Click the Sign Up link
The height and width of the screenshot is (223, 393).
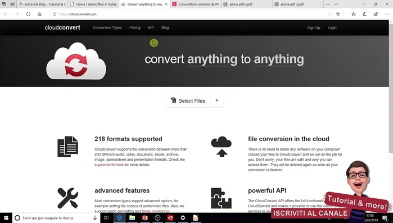point(314,28)
